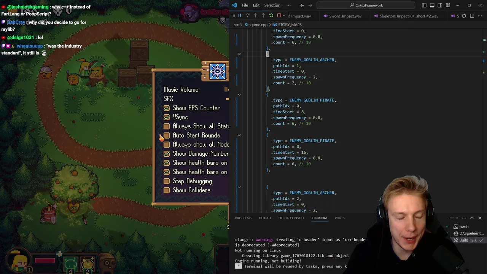Select the D:\Spieleent... debug terminal

tap(468, 233)
